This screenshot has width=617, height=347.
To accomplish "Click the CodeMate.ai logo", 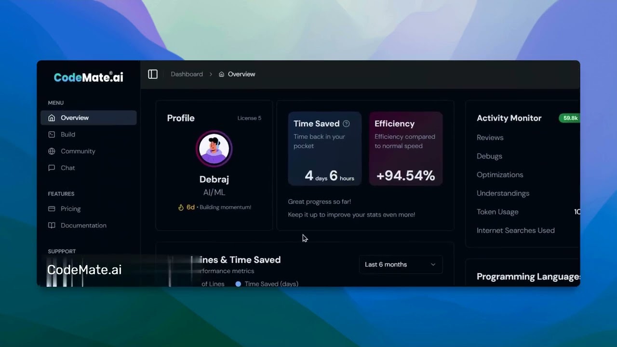I will (89, 77).
